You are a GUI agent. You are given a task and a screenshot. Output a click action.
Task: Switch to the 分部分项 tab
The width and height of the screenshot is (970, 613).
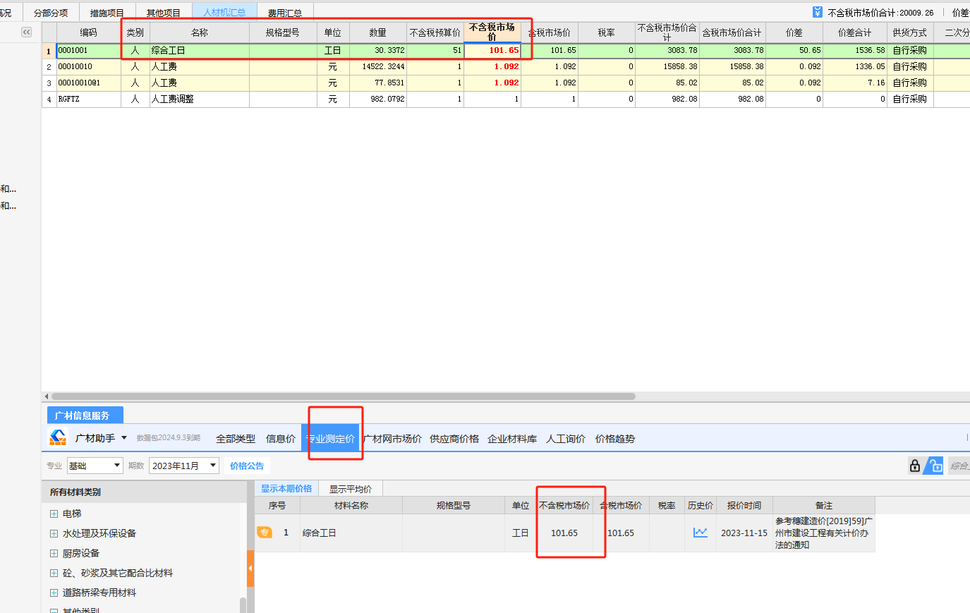(x=51, y=13)
